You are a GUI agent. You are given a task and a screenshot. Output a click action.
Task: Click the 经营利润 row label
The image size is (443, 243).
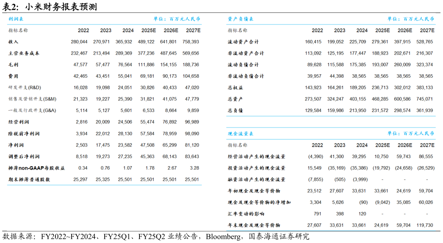pos(18,122)
